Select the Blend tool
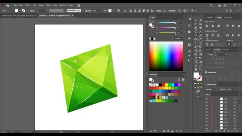 [x=200, y=58]
